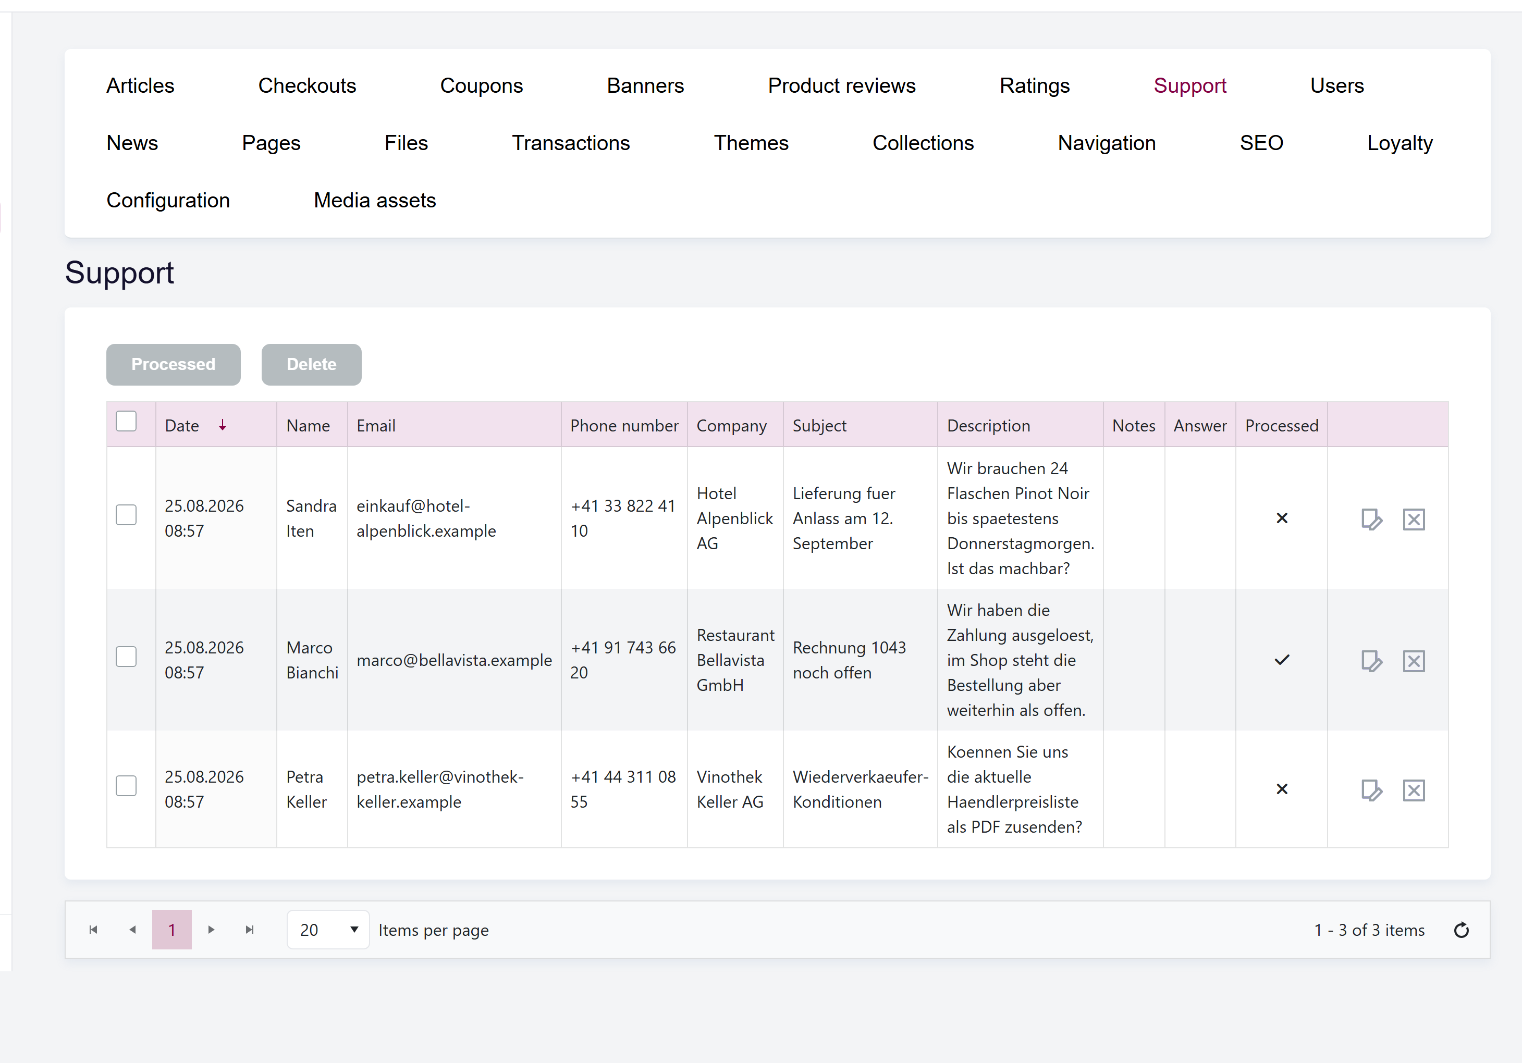Viewport: 1522px width, 1063px height.
Task: Open the Media assets section
Action: tap(375, 200)
